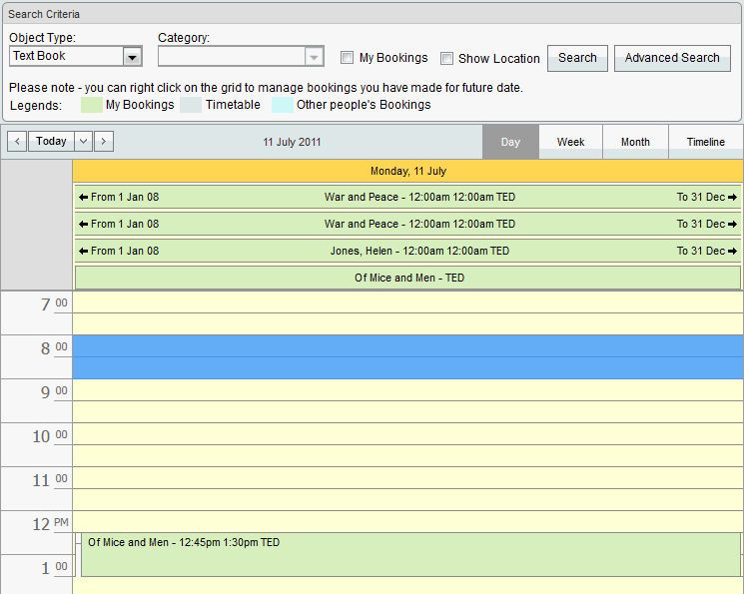Click the 12 PM time slot row

click(408, 521)
